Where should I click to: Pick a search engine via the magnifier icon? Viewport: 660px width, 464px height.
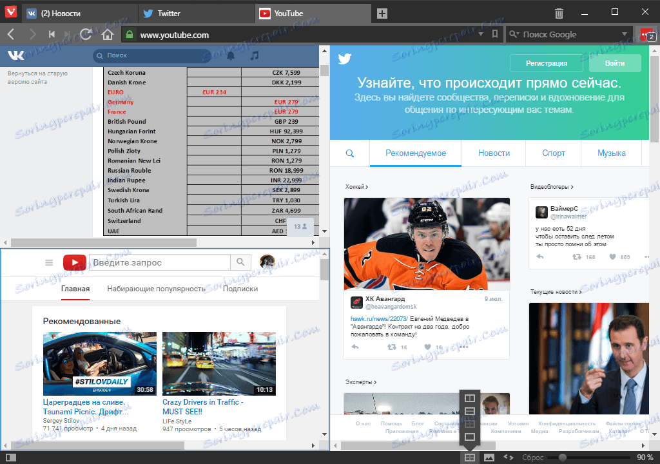point(514,34)
